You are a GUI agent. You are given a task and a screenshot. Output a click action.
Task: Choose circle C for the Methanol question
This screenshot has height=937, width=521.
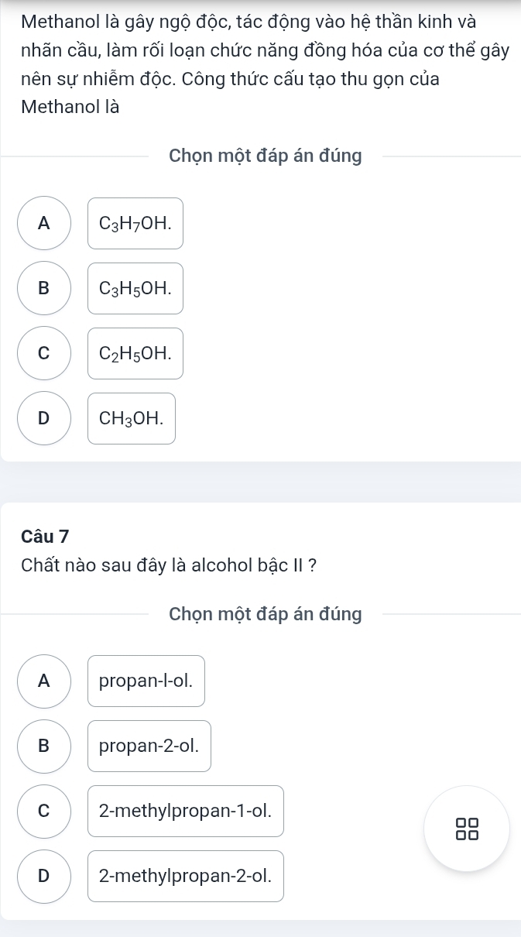(x=44, y=354)
